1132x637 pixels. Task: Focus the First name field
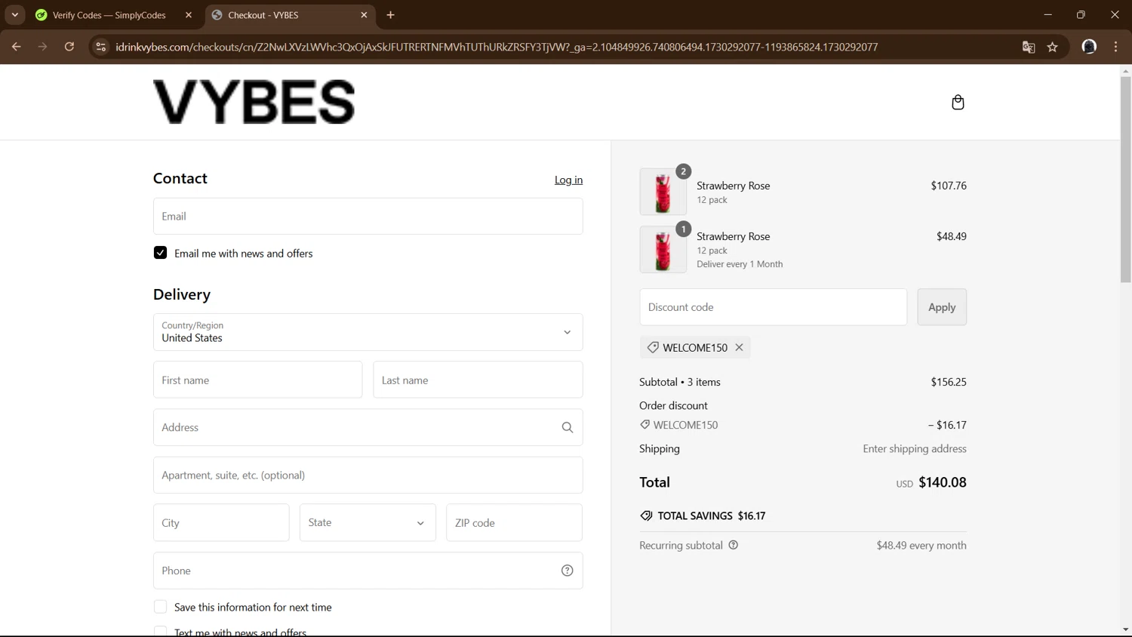tap(257, 380)
